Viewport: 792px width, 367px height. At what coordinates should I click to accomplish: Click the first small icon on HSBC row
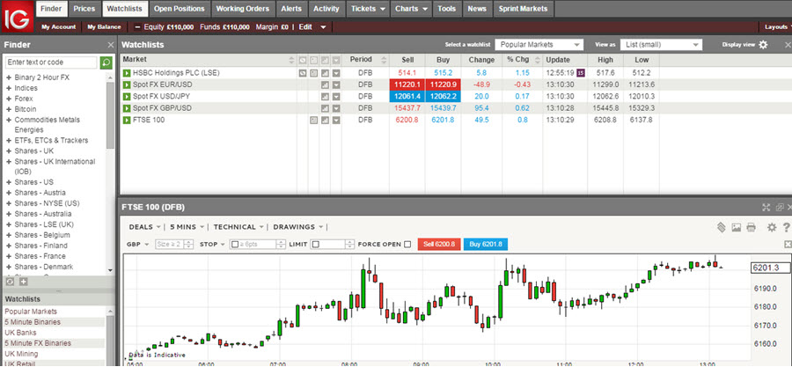303,73
